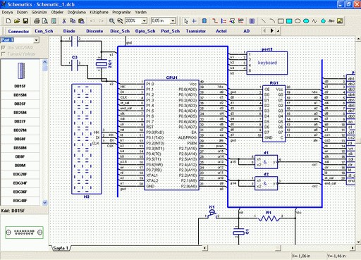Image resolution: width=361 pixels, height=260 pixels.
Task: Switch to the Diode library tab
Action: pos(69,31)
